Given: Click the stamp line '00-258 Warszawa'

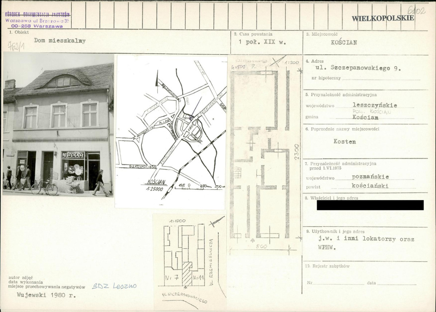Looking at the screenshot, I should pyautogui.click(x=37, y=26).
